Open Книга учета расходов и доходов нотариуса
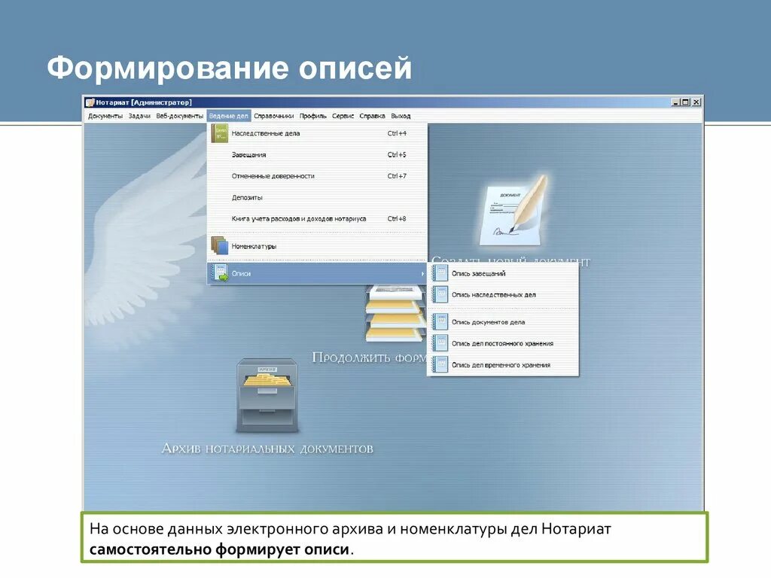The height and width of the screenshot is (578, 771). (x=317, y=219)
